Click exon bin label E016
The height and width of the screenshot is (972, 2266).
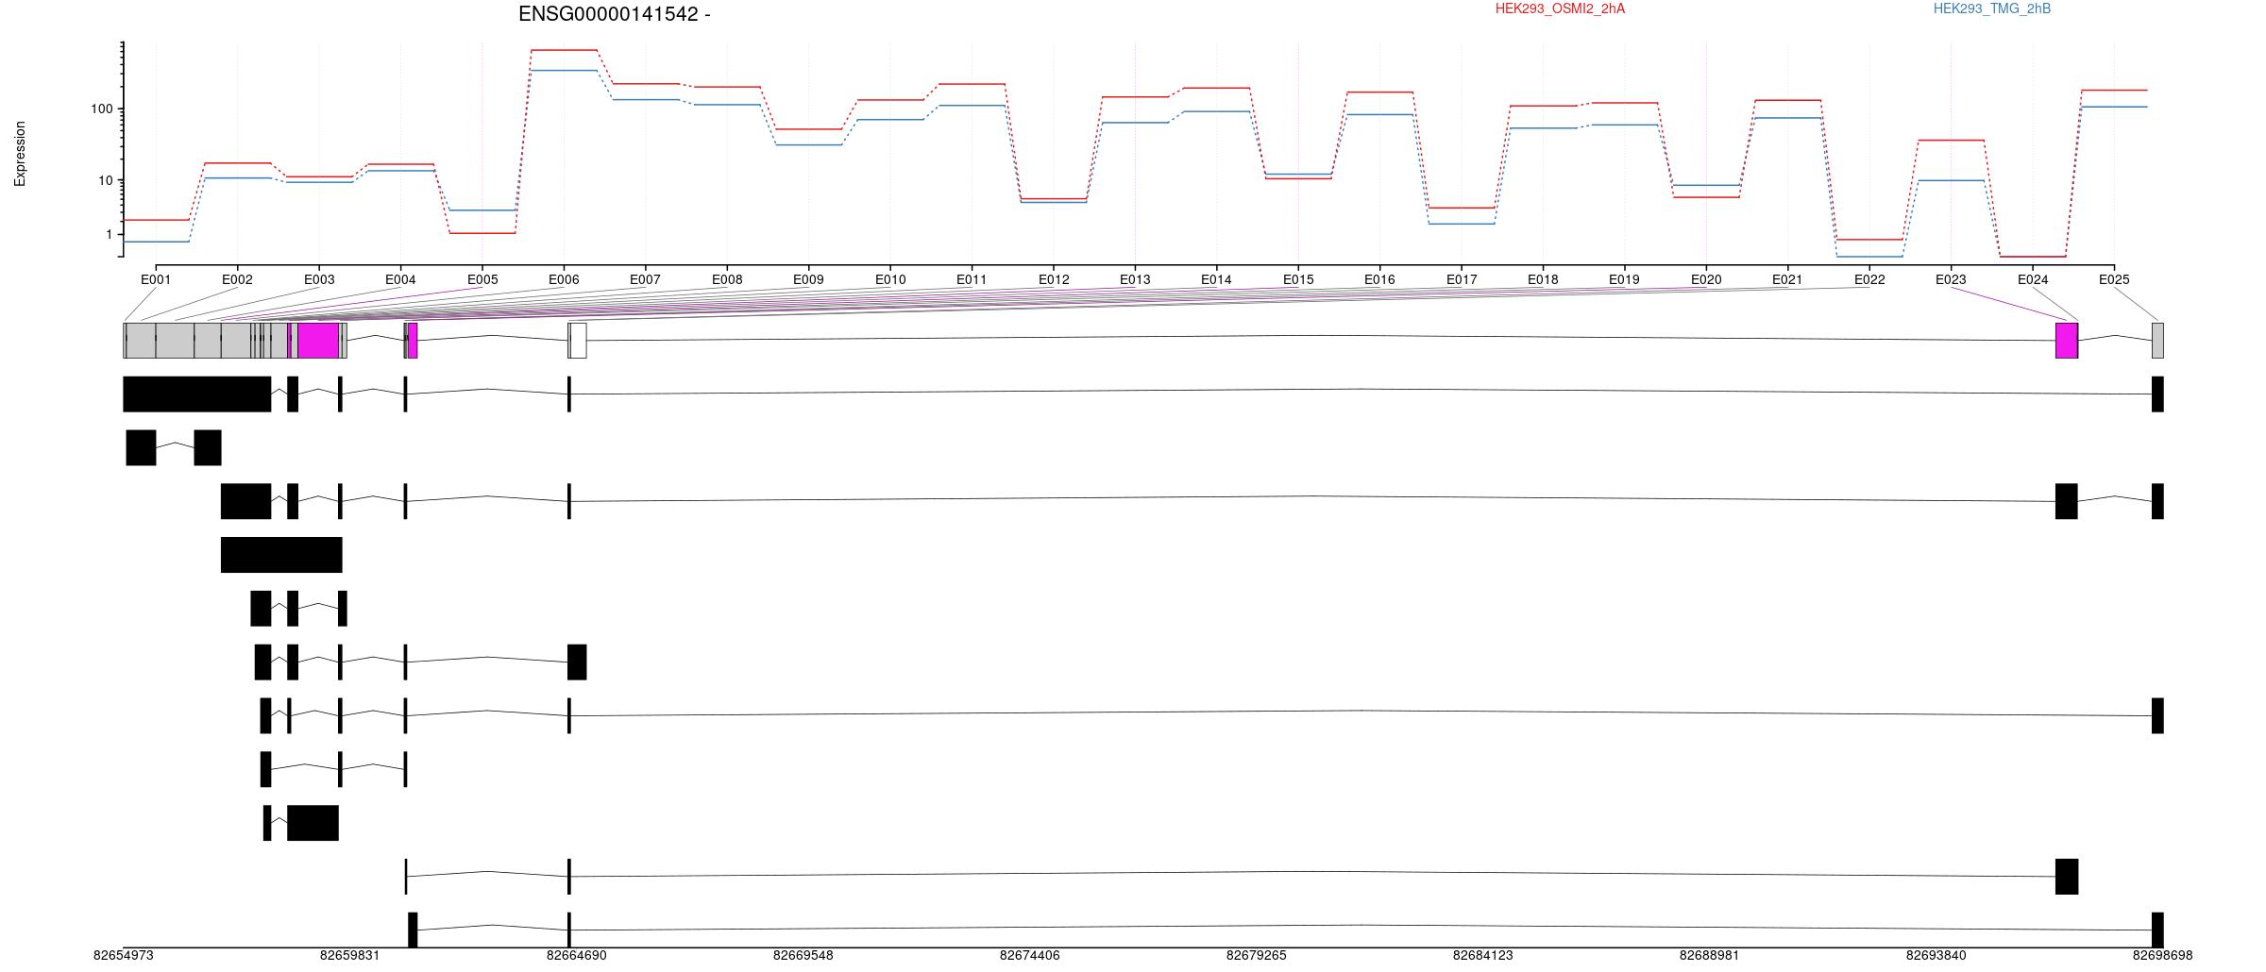tap(1379, 279)
